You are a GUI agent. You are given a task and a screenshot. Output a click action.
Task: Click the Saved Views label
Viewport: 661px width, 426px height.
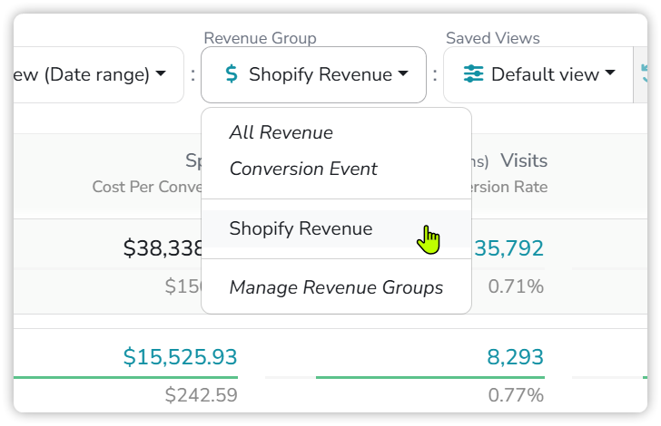point(493,38)
